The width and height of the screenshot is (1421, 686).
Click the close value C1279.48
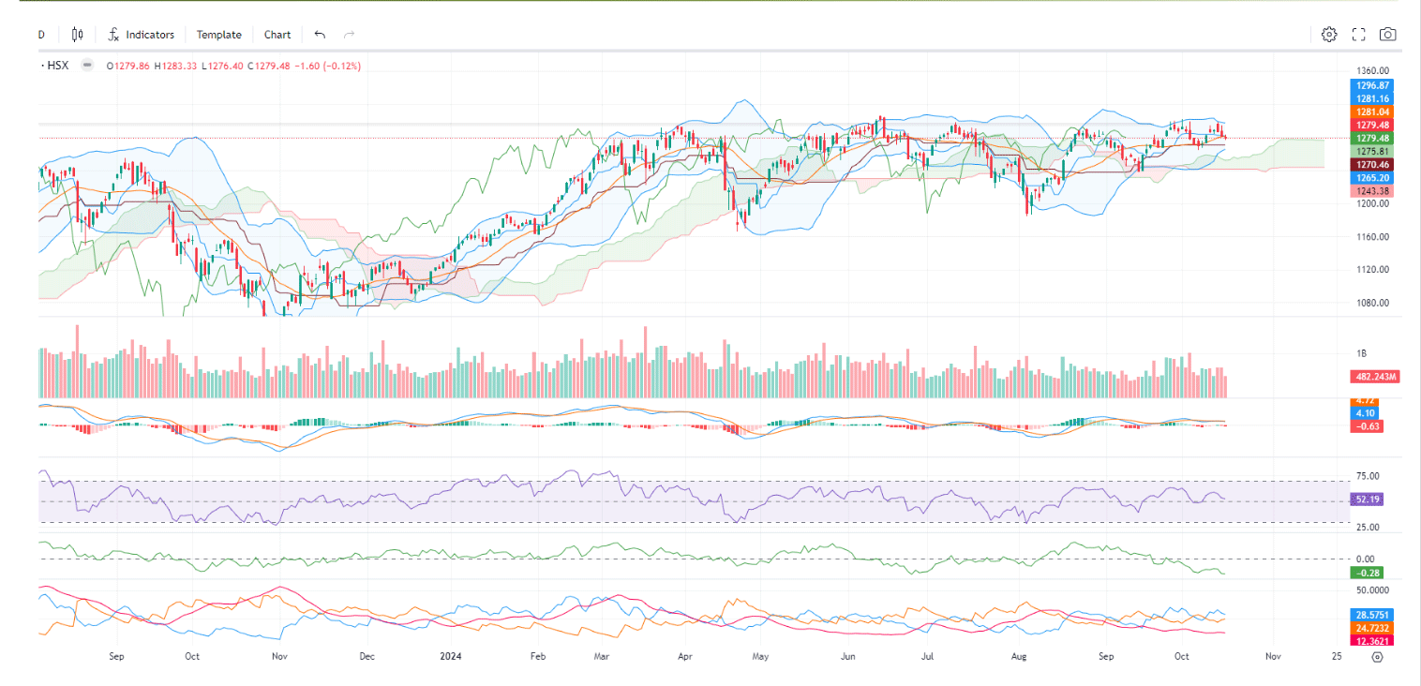coord(269,66)
